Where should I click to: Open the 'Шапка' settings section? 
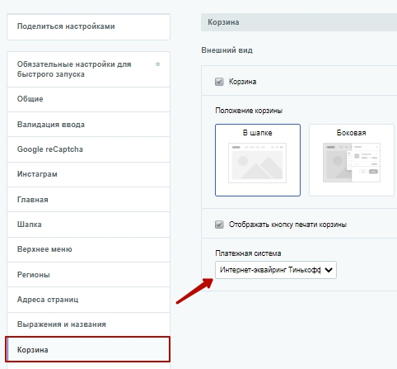(88, 225)
